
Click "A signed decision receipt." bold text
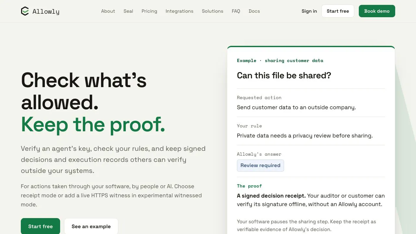(271, 196)
